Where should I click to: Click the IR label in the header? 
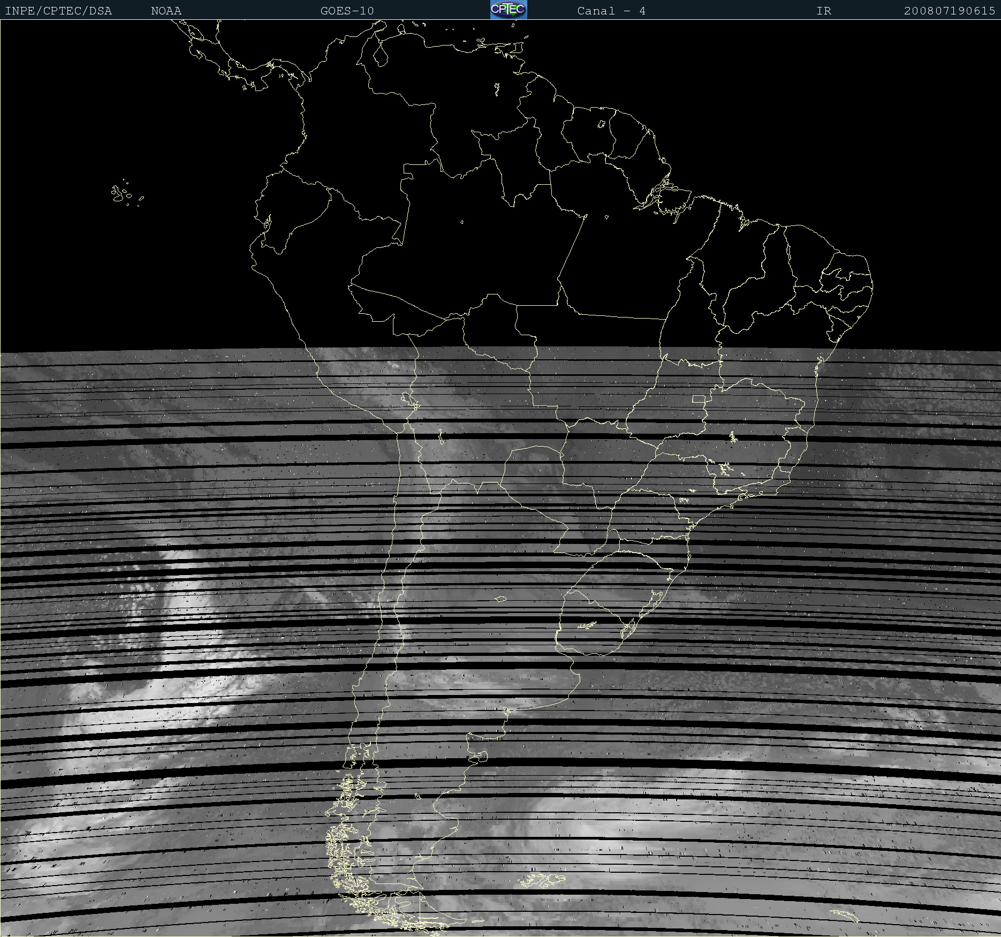pos(823,11)
